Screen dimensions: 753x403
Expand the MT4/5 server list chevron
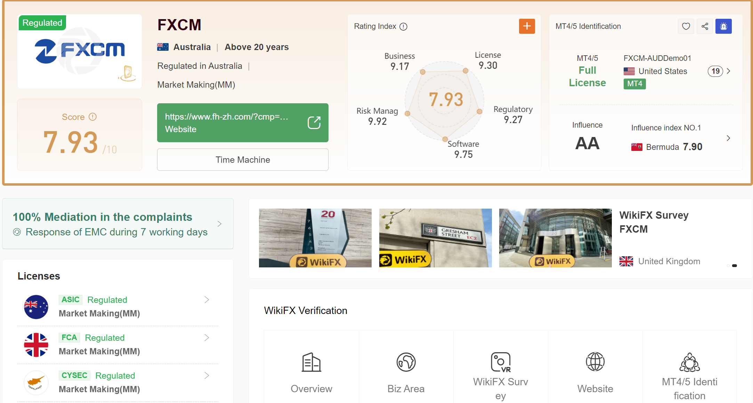point(728,71)
